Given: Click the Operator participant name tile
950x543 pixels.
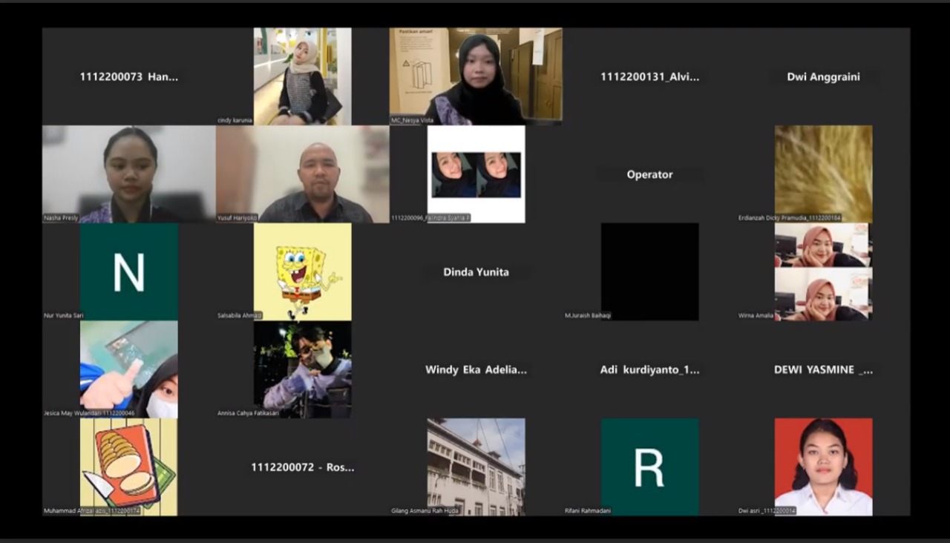Looking at the screenshot, I should 649,174.
